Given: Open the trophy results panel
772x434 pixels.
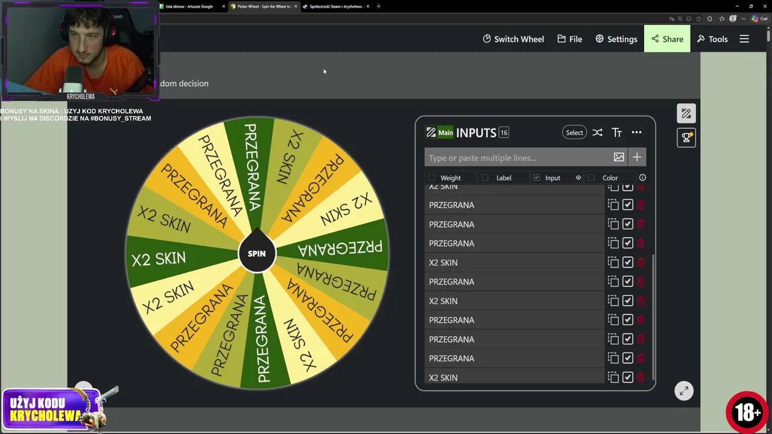Looking at the screenshot, I should 686,137.
